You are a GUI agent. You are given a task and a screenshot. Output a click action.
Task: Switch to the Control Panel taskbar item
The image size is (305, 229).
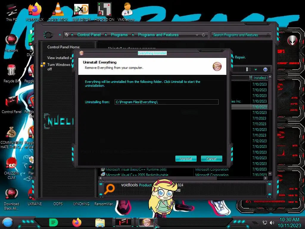[123, 222]
